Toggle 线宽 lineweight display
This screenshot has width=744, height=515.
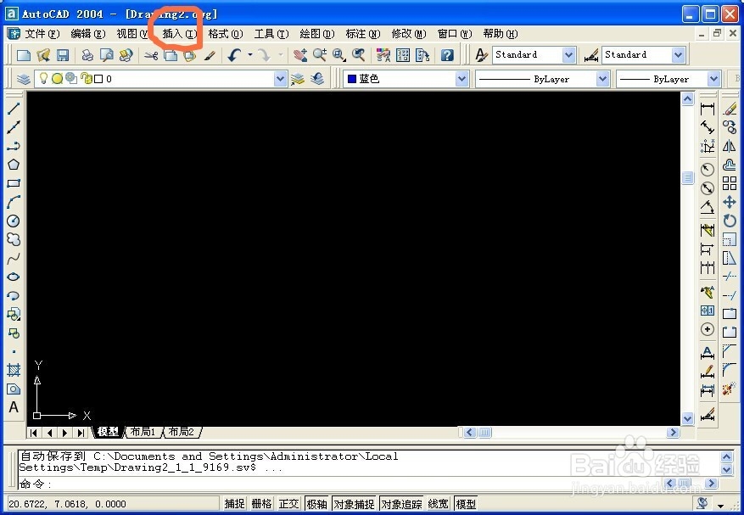click(438, 504)
